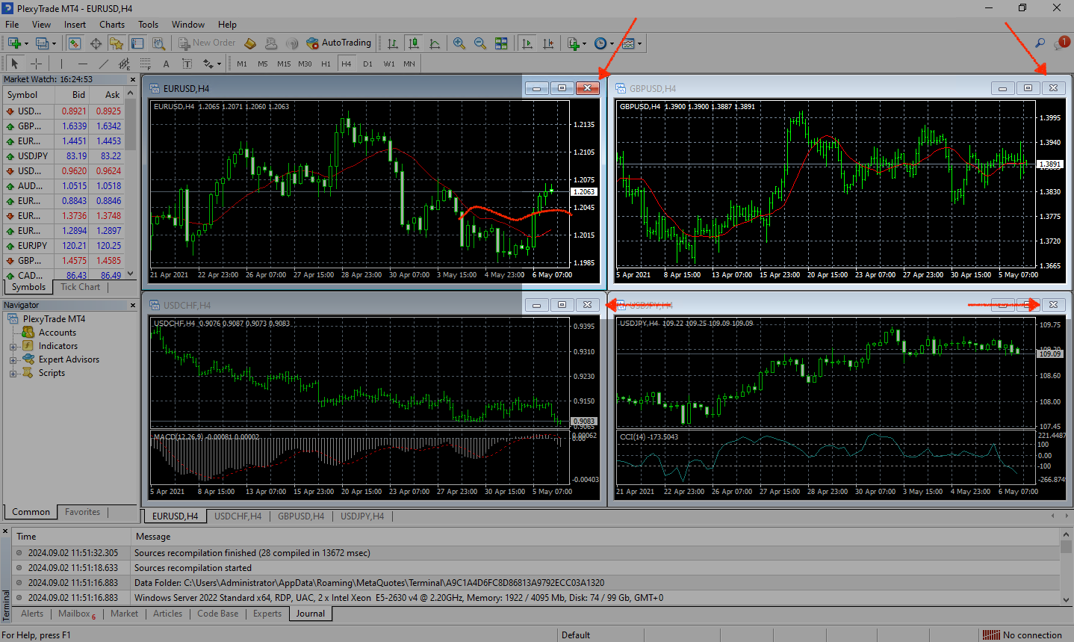The width and height of the screenshot is (1074, 642).
Task: Switch to the H1 timeframe
Action: pos(326,64)
